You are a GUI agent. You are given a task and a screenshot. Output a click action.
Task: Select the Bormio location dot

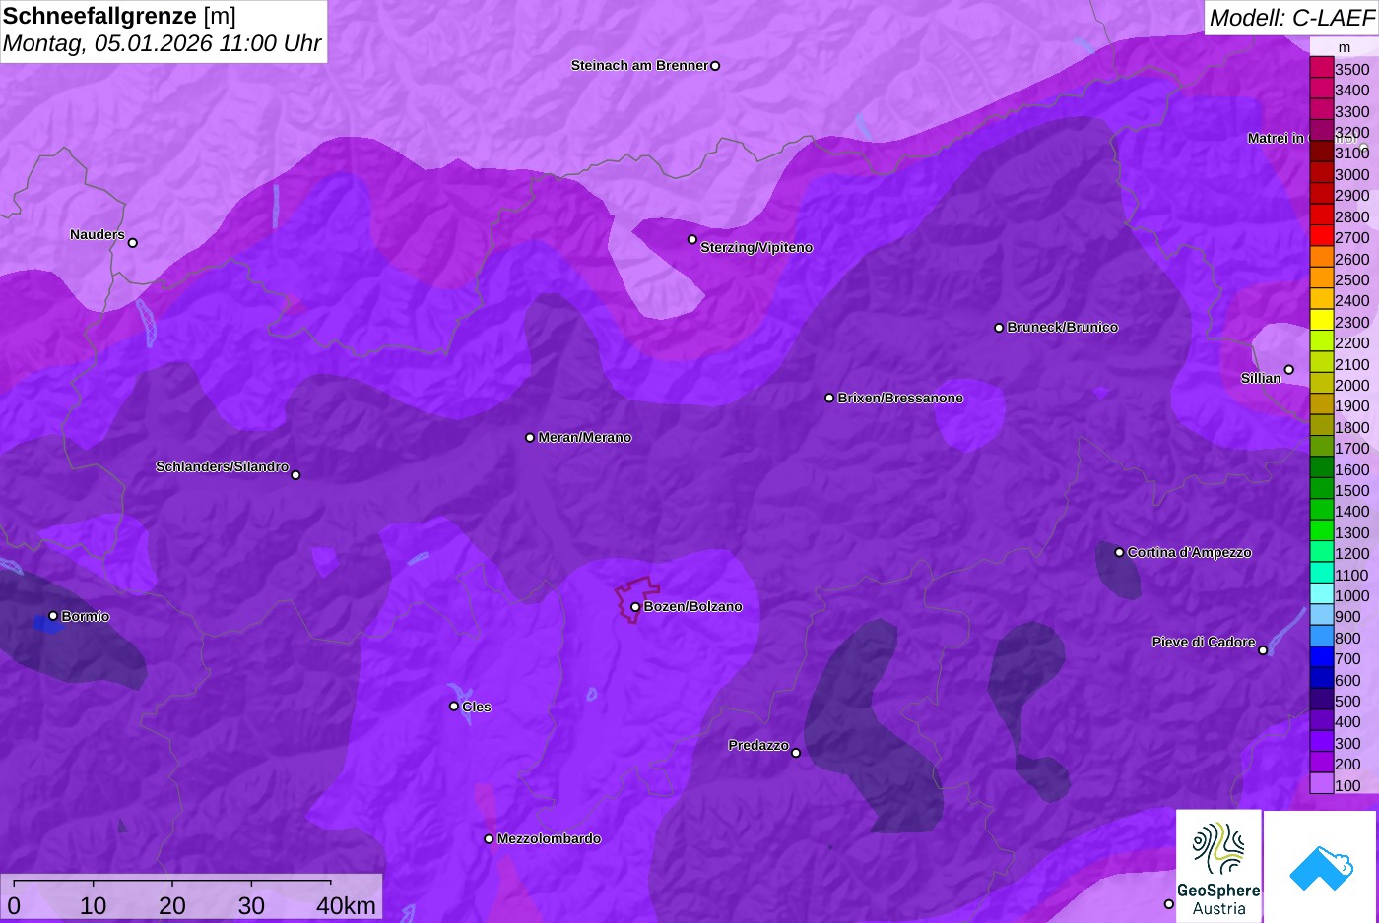(x=53, y=616)
